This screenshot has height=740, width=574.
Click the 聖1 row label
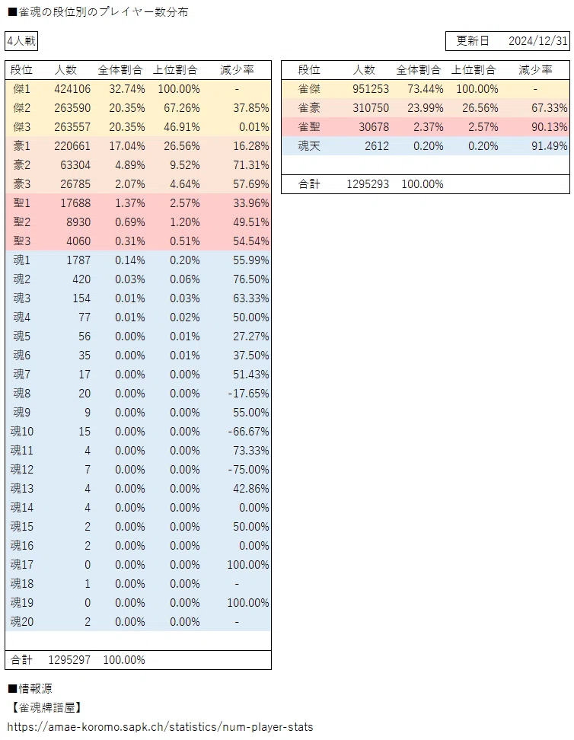(x=22, y=203)
